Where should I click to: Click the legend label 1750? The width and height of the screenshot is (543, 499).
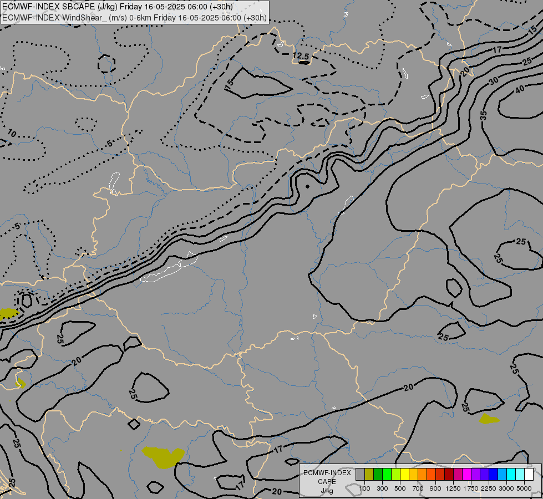471,488
